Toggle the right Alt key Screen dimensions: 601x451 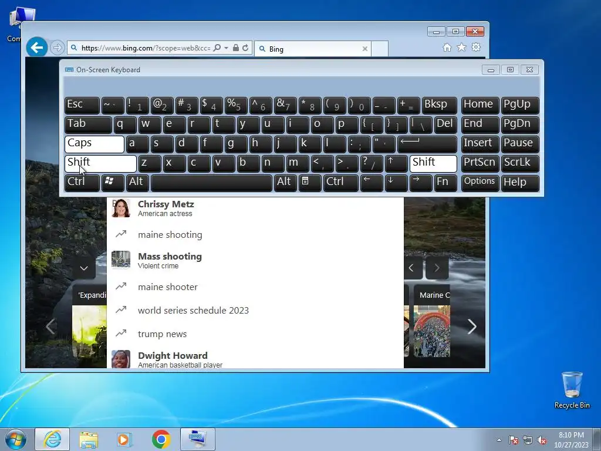[285, 183]
